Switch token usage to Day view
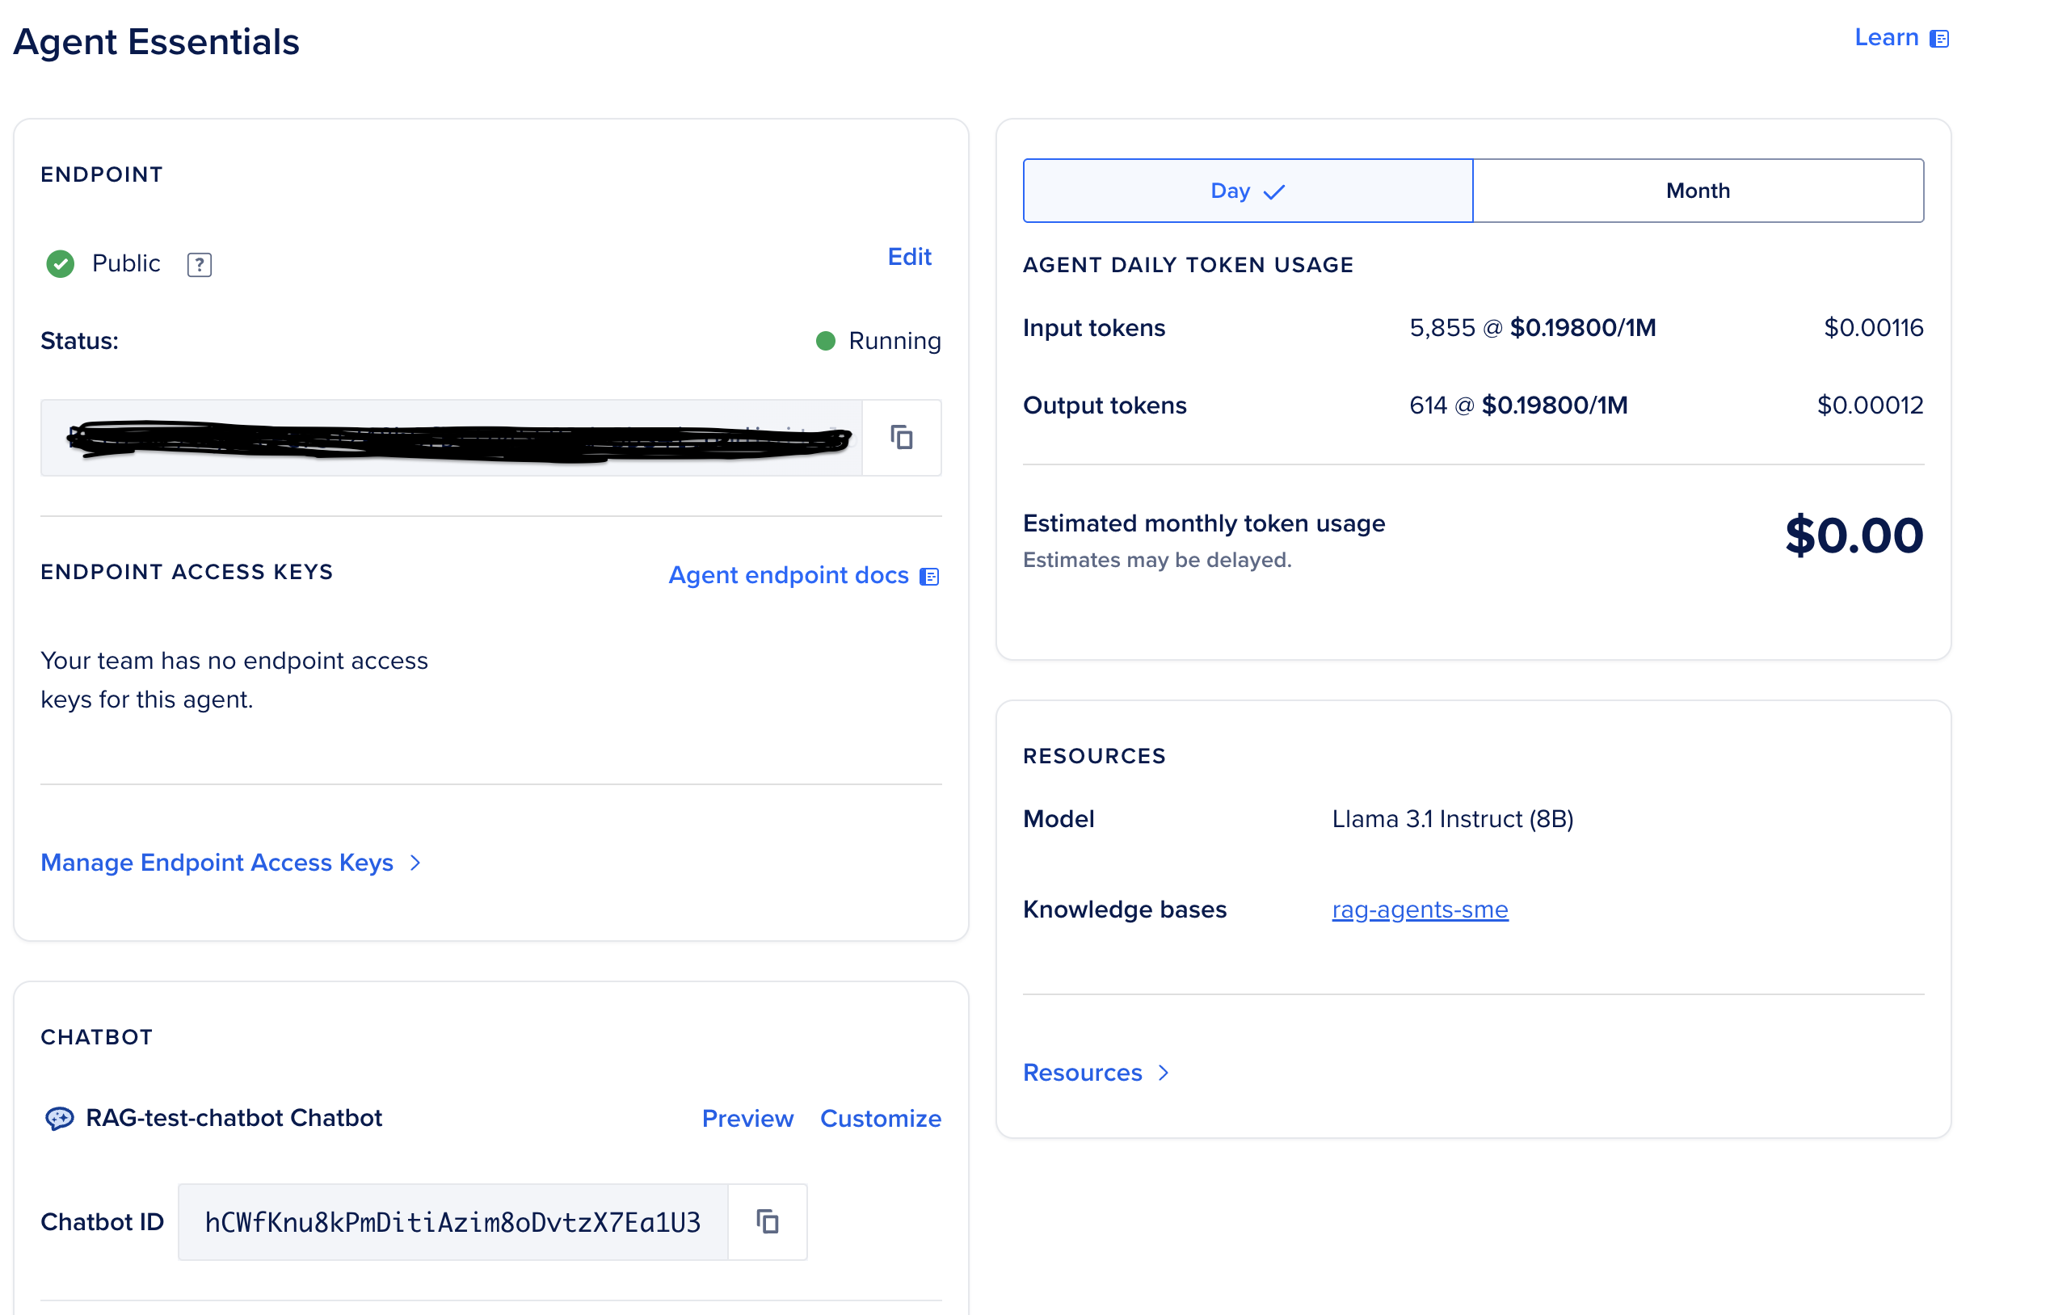2054x1315 pixels. click(x=1230, y=191)
